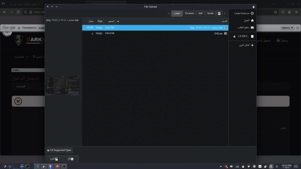Go to the home path segment
The height and width of the screenshot is (169, 301).
[x=210, y=13]
